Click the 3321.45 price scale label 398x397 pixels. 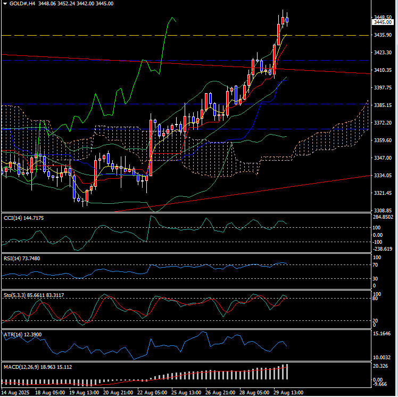tap(383, 193)
